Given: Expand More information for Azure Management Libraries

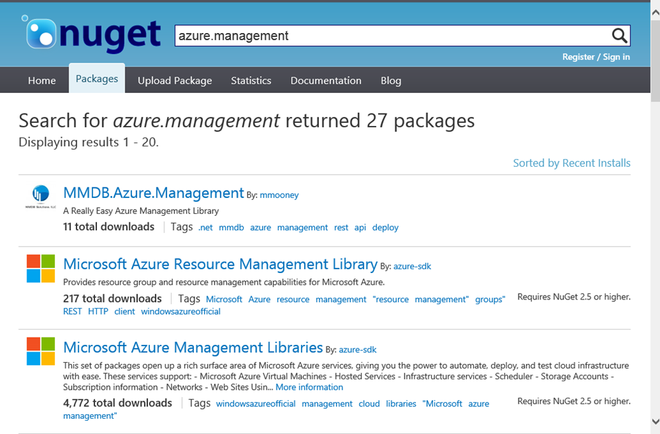Looking at the screenshot, I should click(310, 387).
